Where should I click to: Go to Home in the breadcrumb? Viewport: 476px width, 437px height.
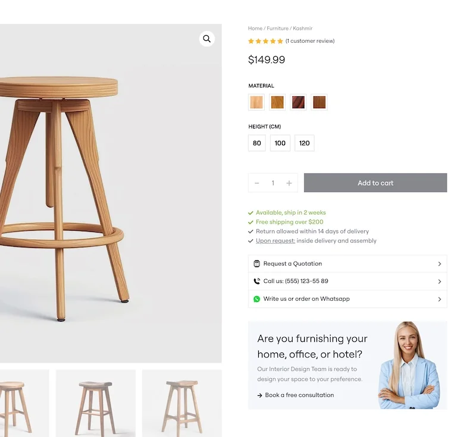pos(255,28)
